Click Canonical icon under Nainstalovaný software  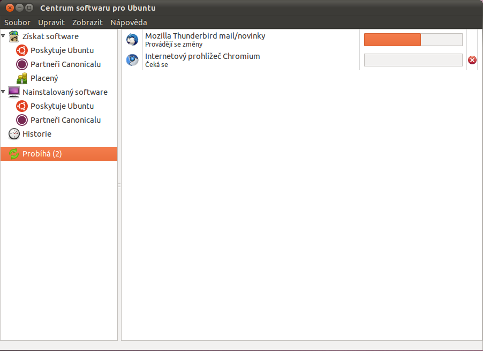(x=22, y=120)
